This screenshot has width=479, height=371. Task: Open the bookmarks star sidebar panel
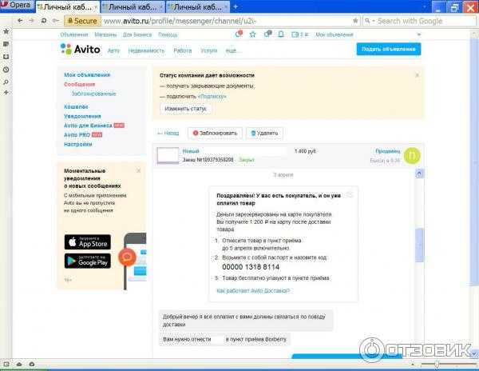click(x=6, y=31)
